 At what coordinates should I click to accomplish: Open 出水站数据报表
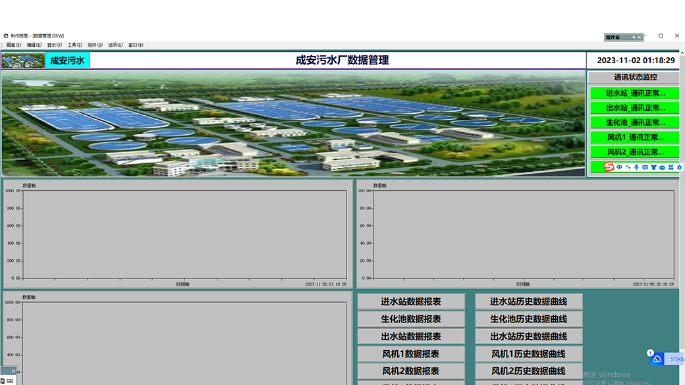point(410,336)
